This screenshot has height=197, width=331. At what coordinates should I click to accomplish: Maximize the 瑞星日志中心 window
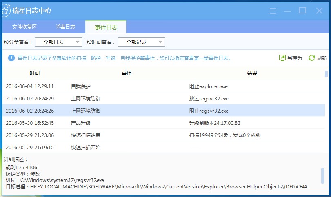pyautogui.click(x=302, y=10)
